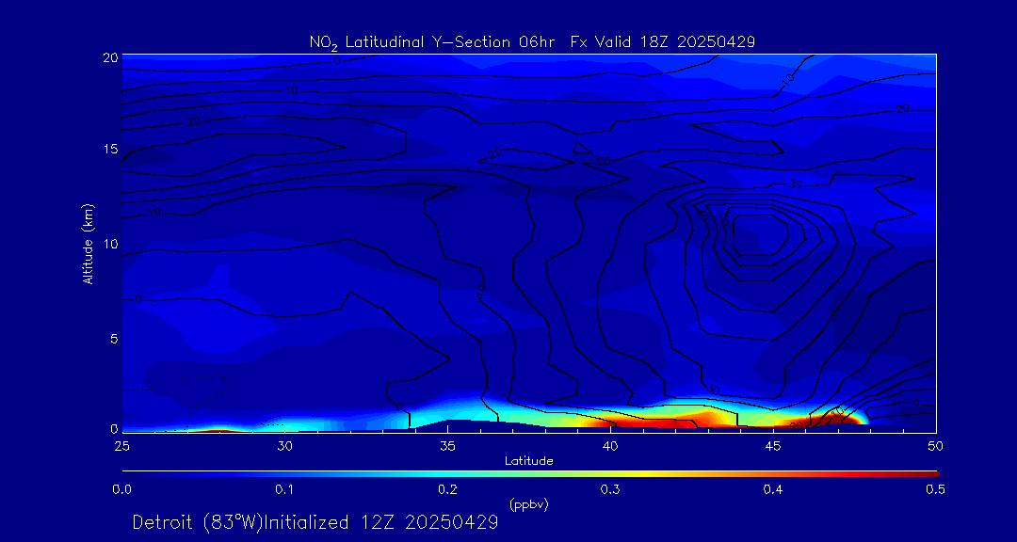Click the (ppbv) units label
Screen dimensions: 1017x542
point(528,504)
